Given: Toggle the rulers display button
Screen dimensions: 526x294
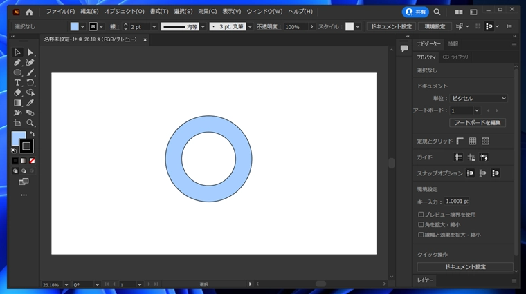Looking at the screenshot, I should [460, 141].
